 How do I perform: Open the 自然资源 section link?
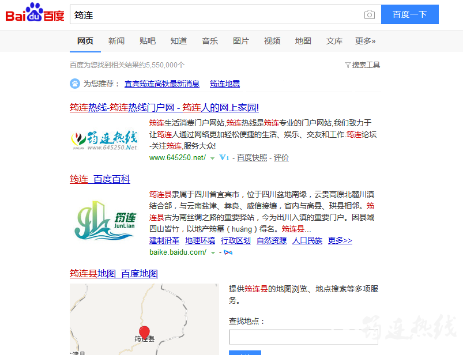click(x=272, y=240)
